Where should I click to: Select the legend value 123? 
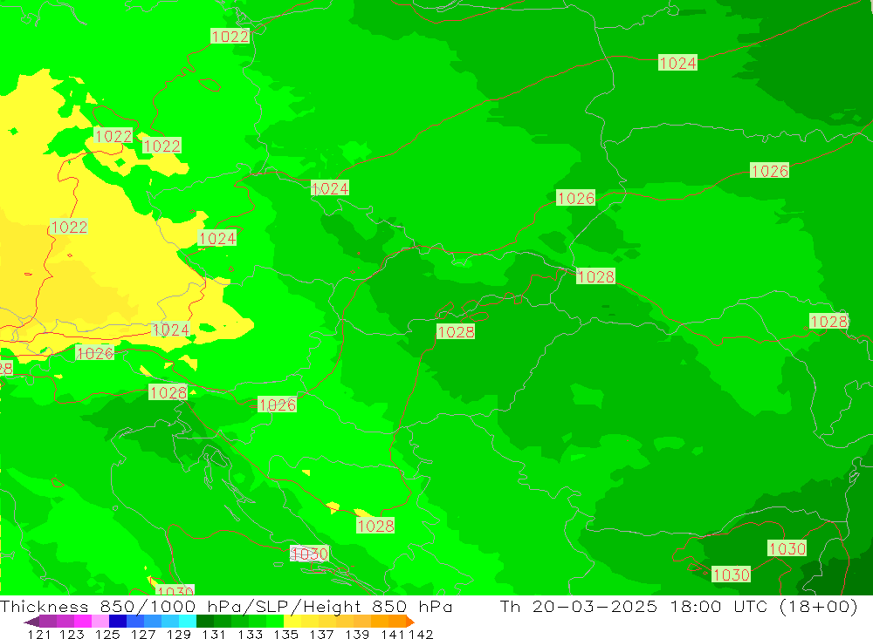pos(72,634)
